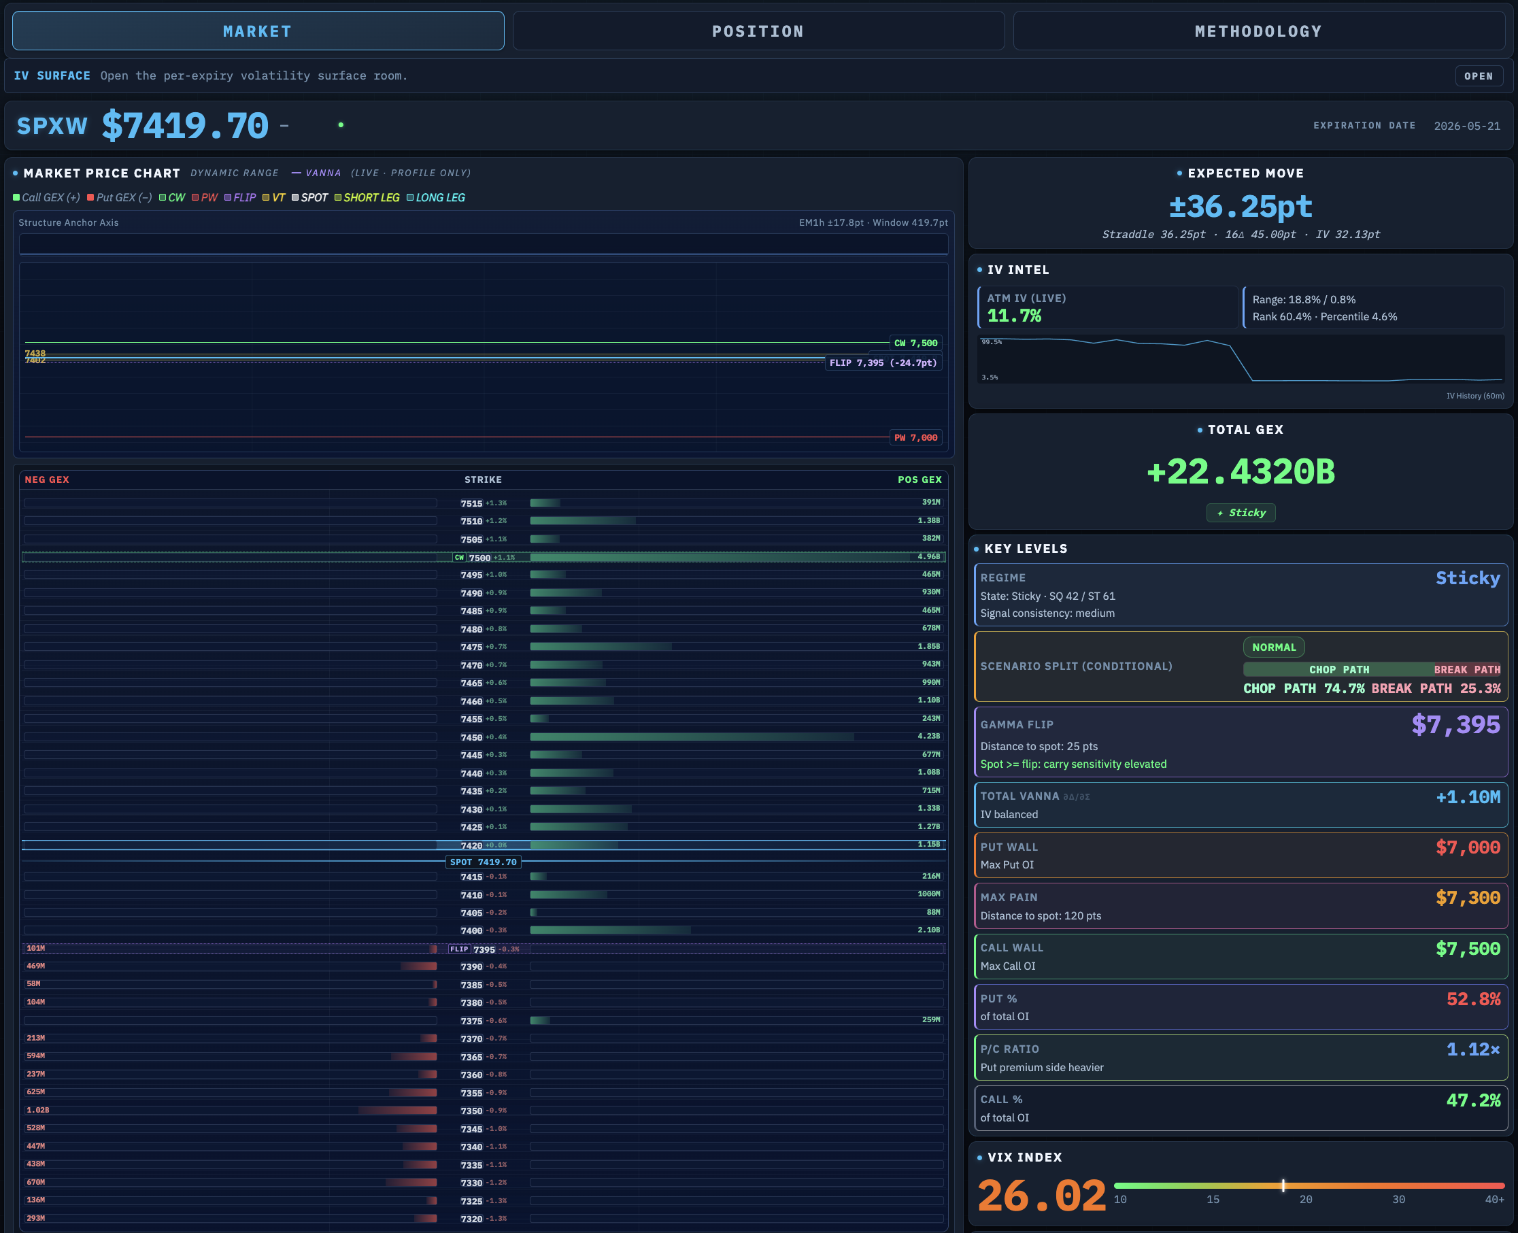
Task: Click the OPEN button for IV Surface
Action: tap(1479, 76)
